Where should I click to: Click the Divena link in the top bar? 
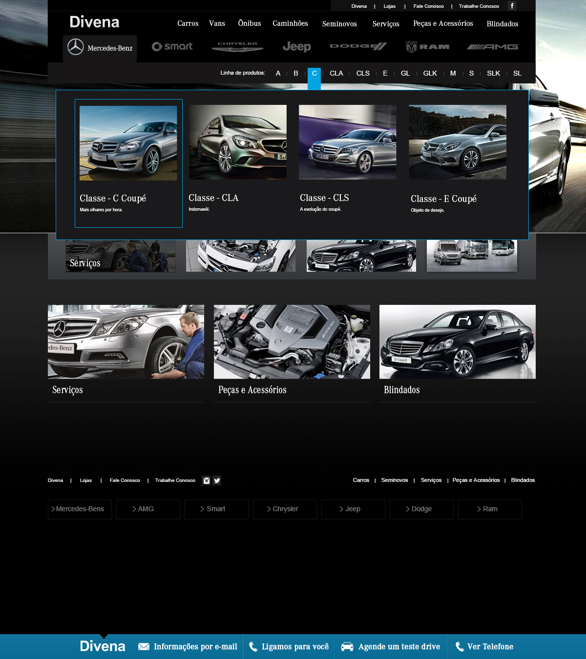[359, 6]
